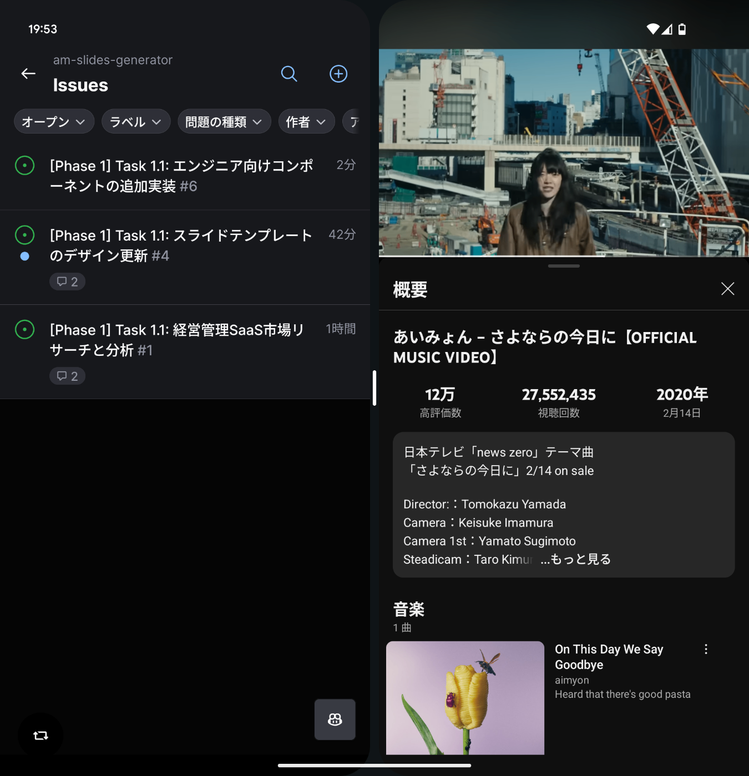Open the ラベル filter dropdown

(x=136, y=121)
